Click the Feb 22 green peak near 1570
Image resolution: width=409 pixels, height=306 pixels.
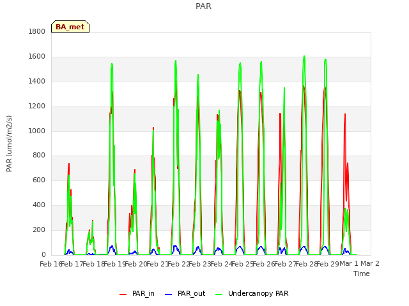coord(176,61)
